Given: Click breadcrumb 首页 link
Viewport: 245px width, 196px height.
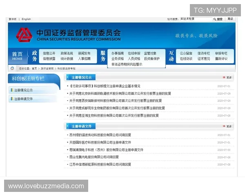Looking at the screenshot, I should click(x=34, y=69).
